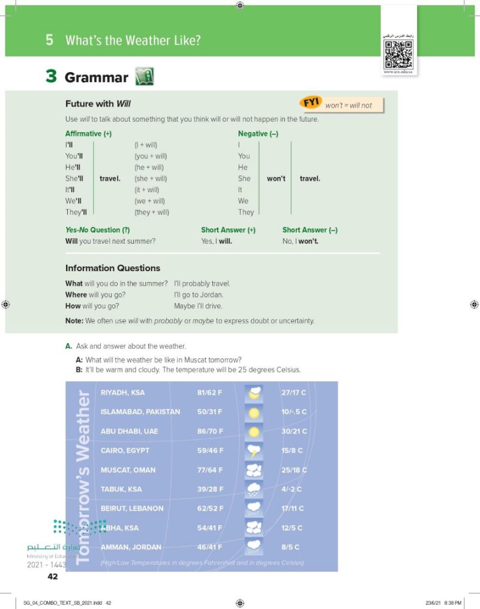Click exercise A "Ask and answer about the weather."
The image size is (480, 609).
click(x=125, y=346)
